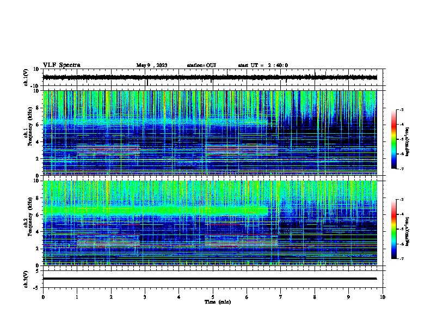431x333 pixels.
Task: Click the "-10" tick on ch.1(V) axis
Action: (35, 86)
